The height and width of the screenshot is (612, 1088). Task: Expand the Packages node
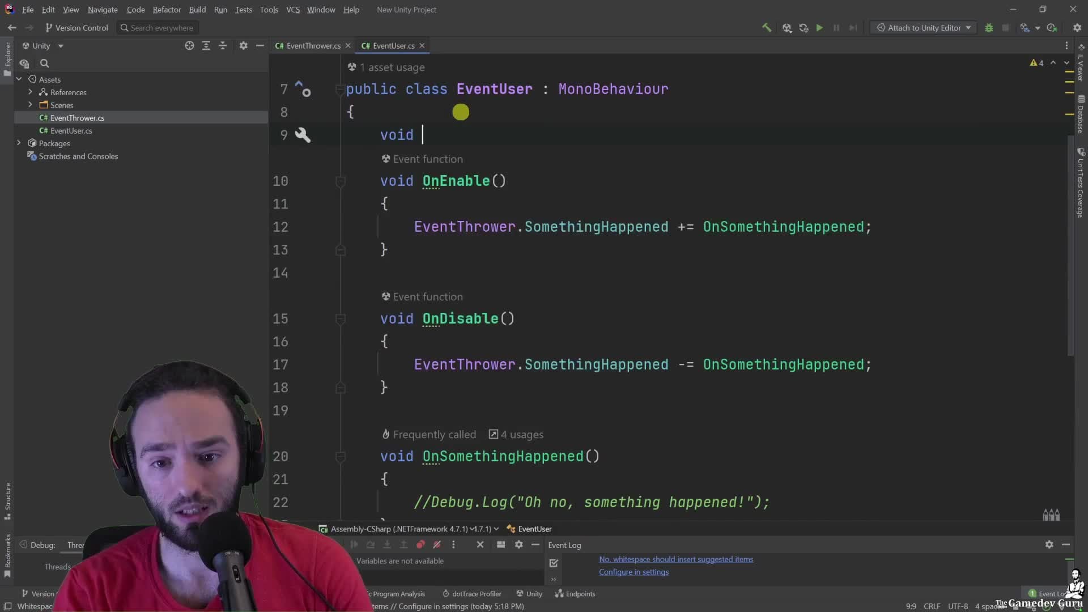19,143
